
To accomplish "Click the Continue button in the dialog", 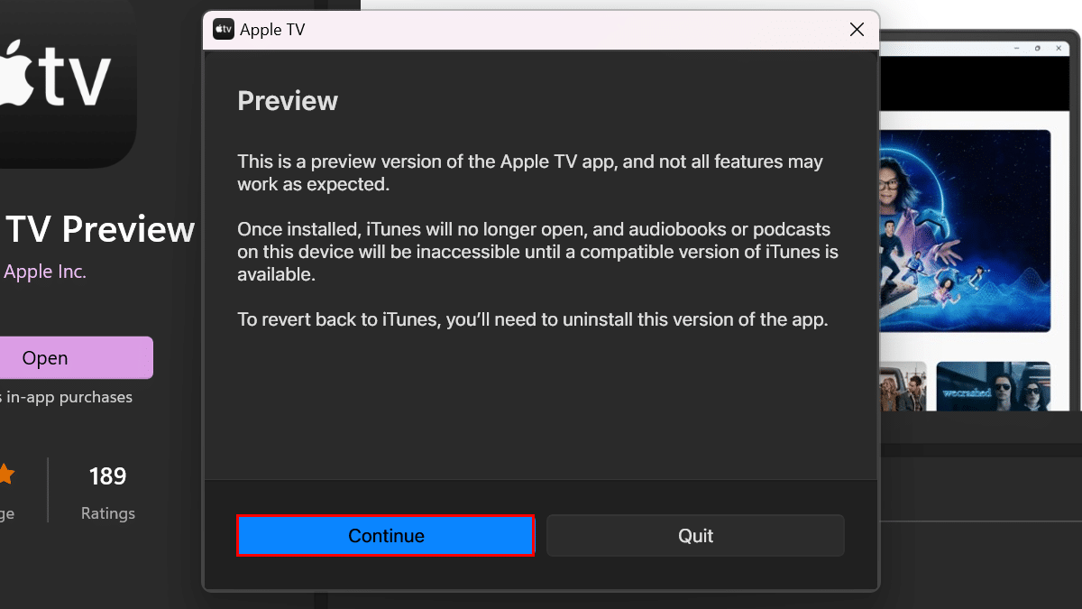I will (386, 535).
